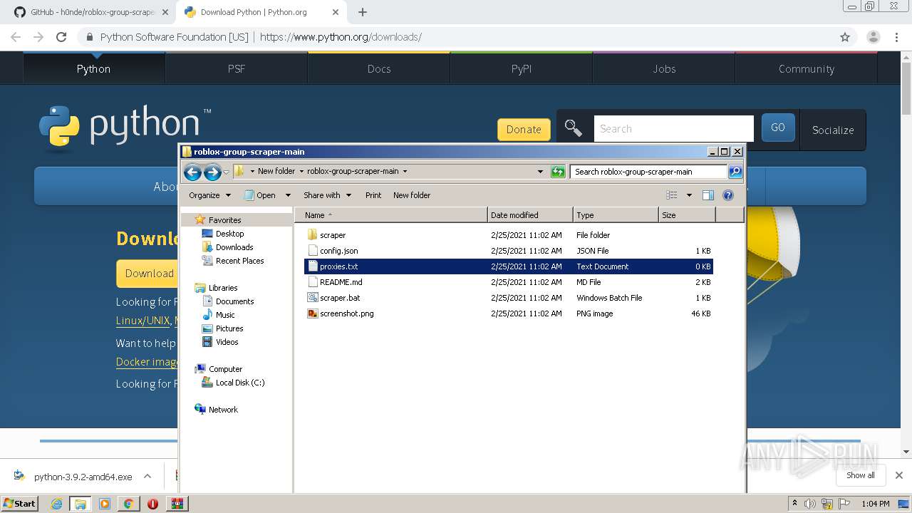This screenshot has height=513, width=912.
Task: Go back with Explorer's Back arrow
Action: click(192, 172)
